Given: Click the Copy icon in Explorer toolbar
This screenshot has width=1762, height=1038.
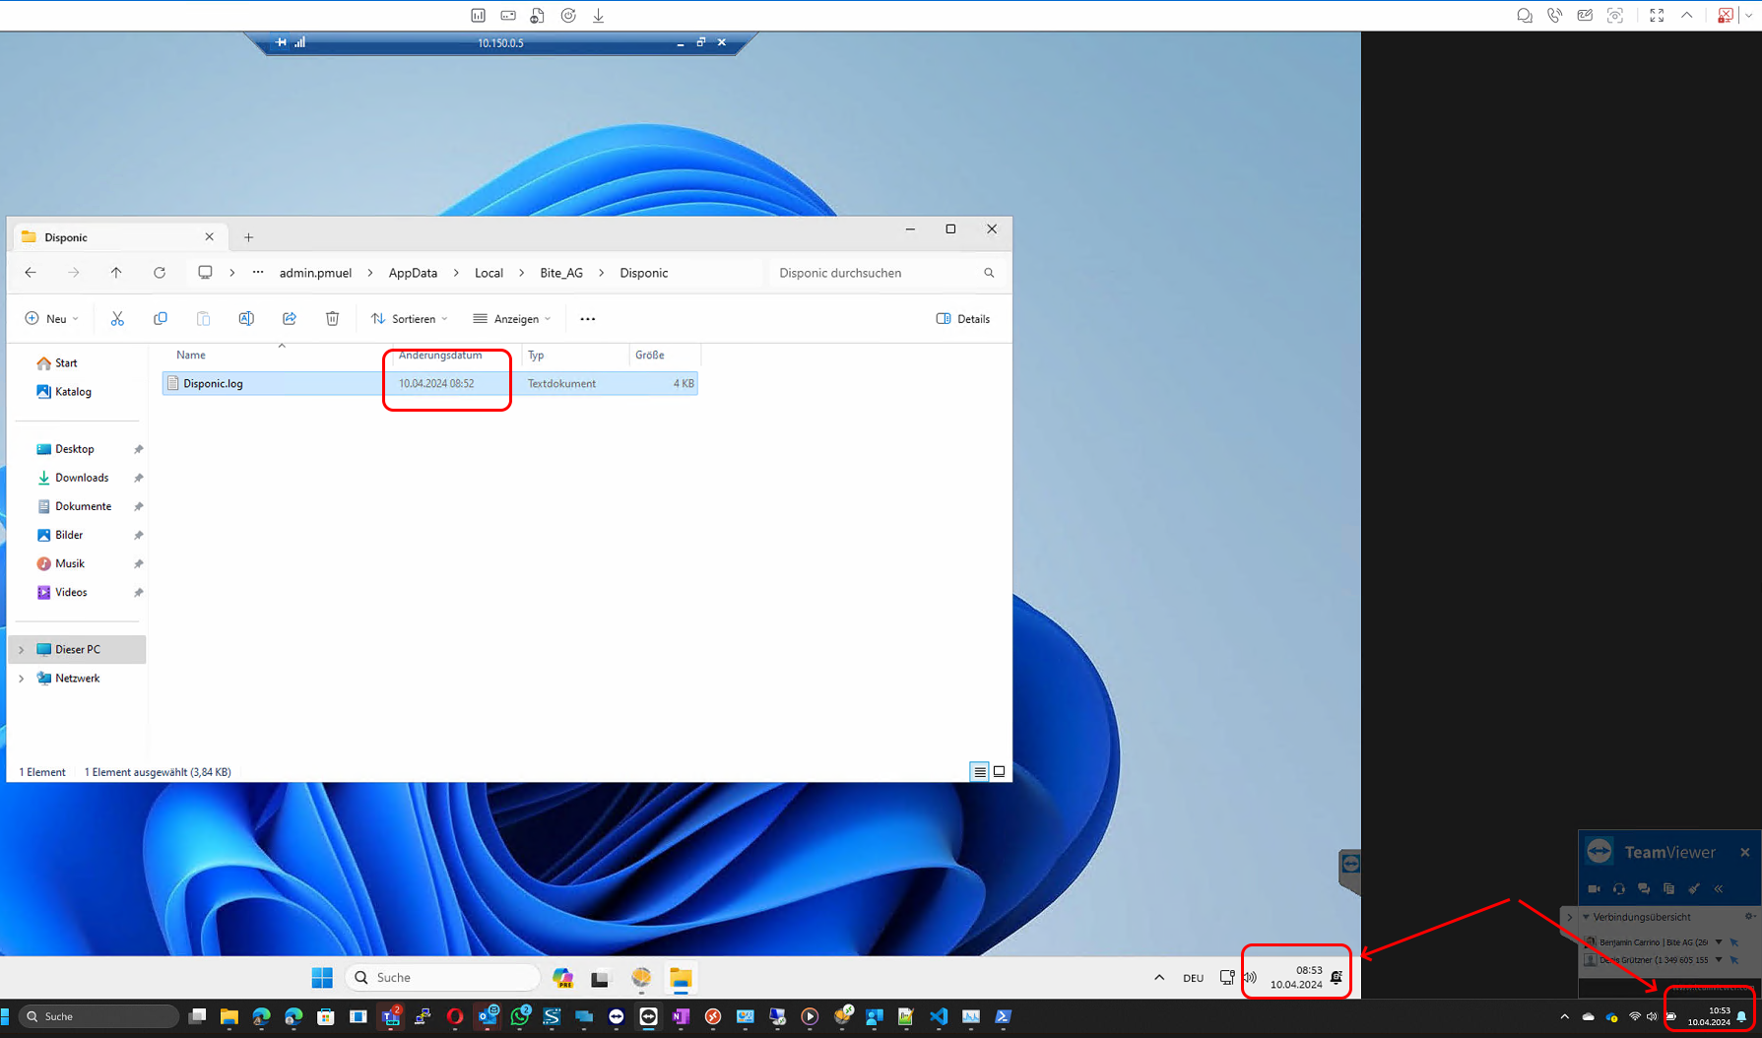Looking at the screenshot, I should 161,318.
